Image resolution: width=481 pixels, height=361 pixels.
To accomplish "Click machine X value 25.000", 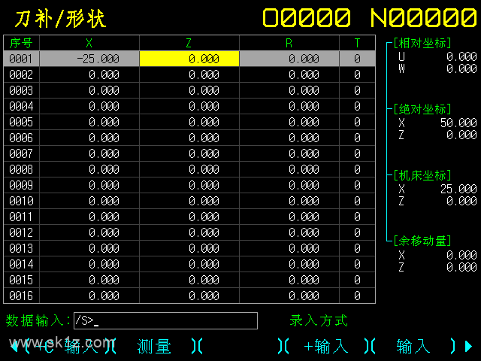I will (x=458, y=189).
